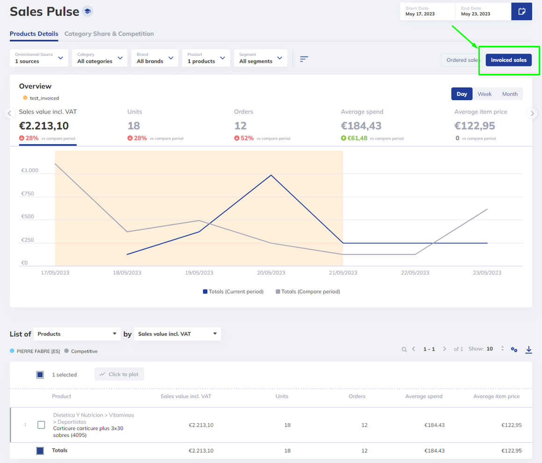This screenshot has height=463, width=542.
Task: Open the filter lines icon after Segment
Action: pos(304,58)
